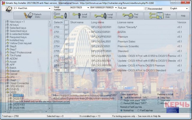Open the 0420170829 serial number dropdown
Screen dimensions: 192x120
(88, 8)
